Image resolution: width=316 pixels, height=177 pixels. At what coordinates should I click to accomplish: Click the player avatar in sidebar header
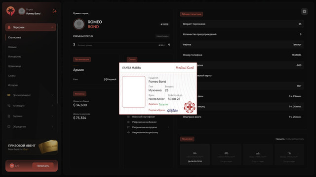[22, 11]
